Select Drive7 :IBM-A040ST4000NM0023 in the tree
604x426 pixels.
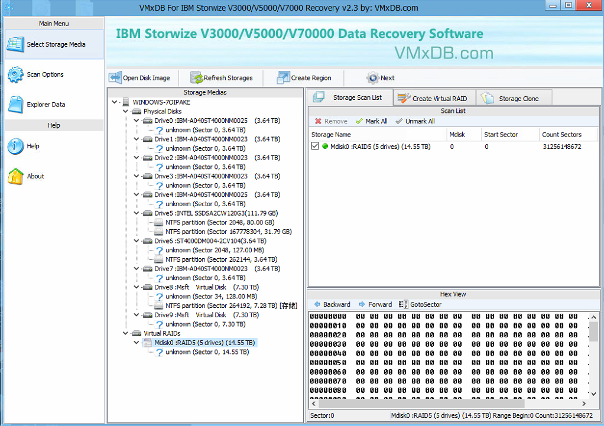217,268
